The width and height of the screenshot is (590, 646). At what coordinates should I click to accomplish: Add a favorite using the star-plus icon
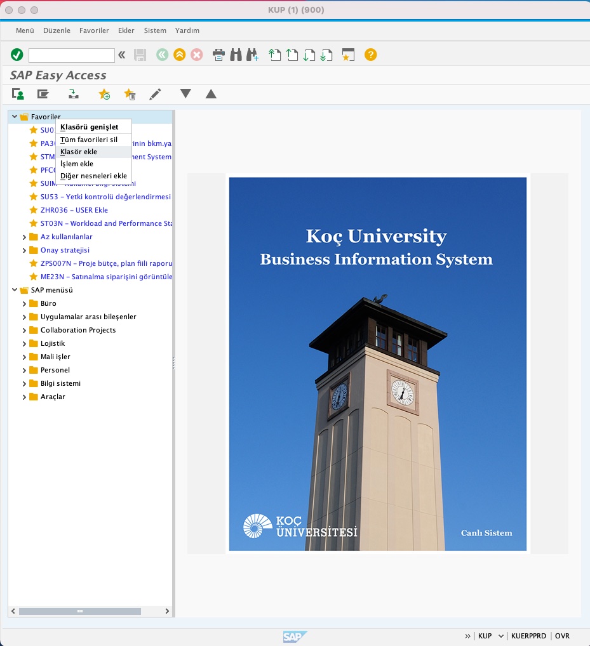(x=104, y=94)
